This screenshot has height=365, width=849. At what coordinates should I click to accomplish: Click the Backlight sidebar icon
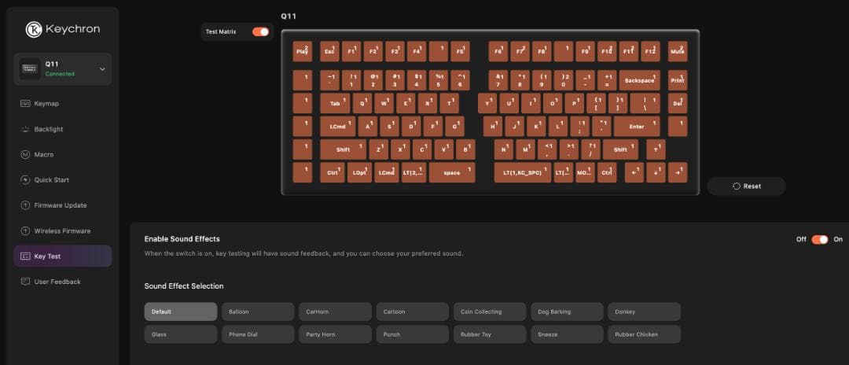[x=25, y=129]
